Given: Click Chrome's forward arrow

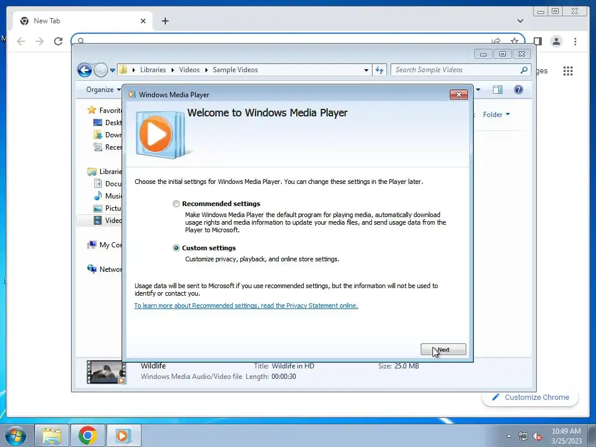Looking at the screenshot, I should [40, 41].
